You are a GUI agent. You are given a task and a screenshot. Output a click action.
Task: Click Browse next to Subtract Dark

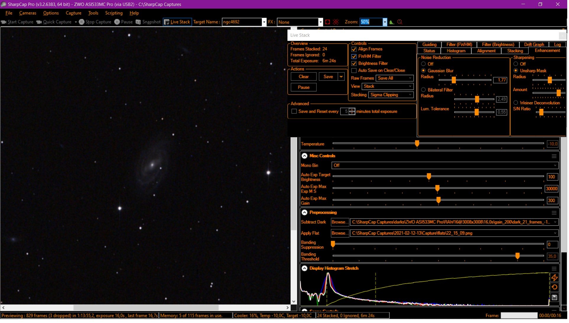click(x=339, y=222)
